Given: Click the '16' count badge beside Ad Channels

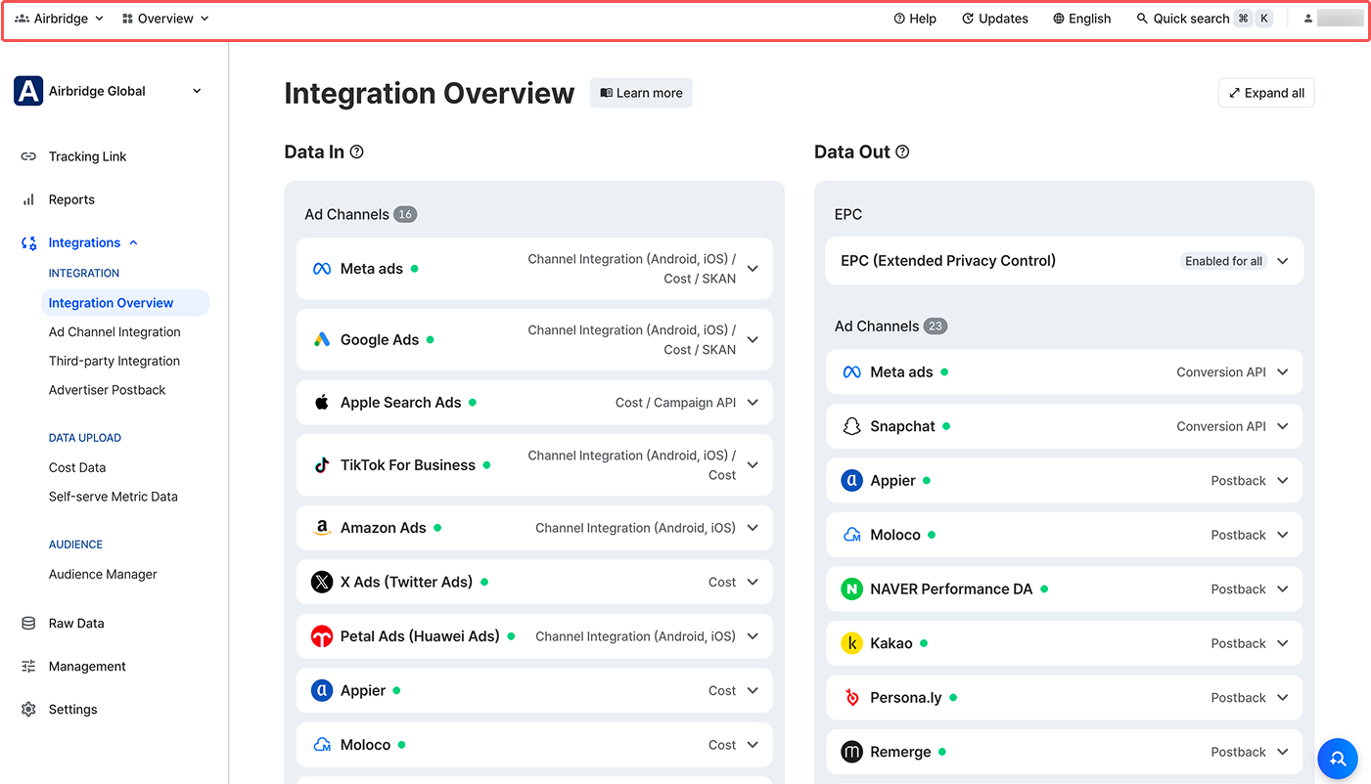Looking at the screenshot, I should [x=405, y=214].
